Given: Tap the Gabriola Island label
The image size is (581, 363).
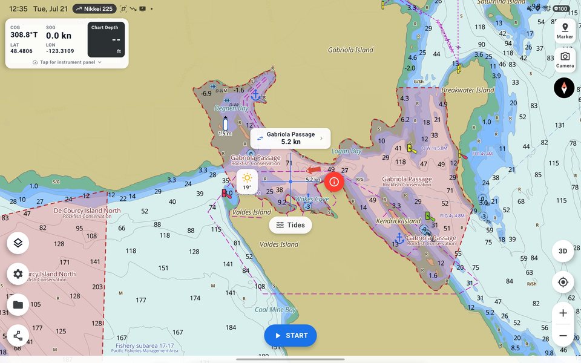Looking at the screenshot, I should (x=350, y=50).
